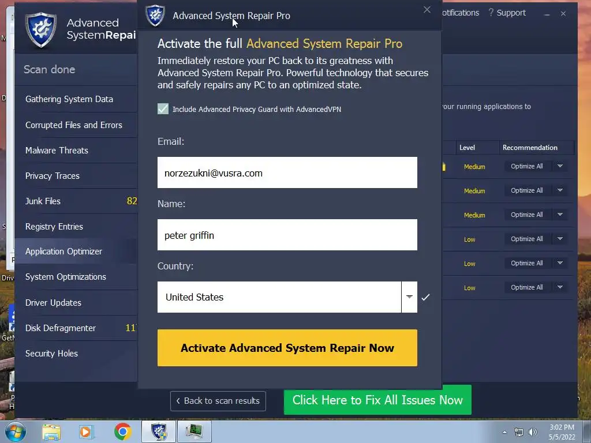Screen dimensions: 591x443
Task: Expand Optimize All dropdown in second Low row
Action: [560, 263]
